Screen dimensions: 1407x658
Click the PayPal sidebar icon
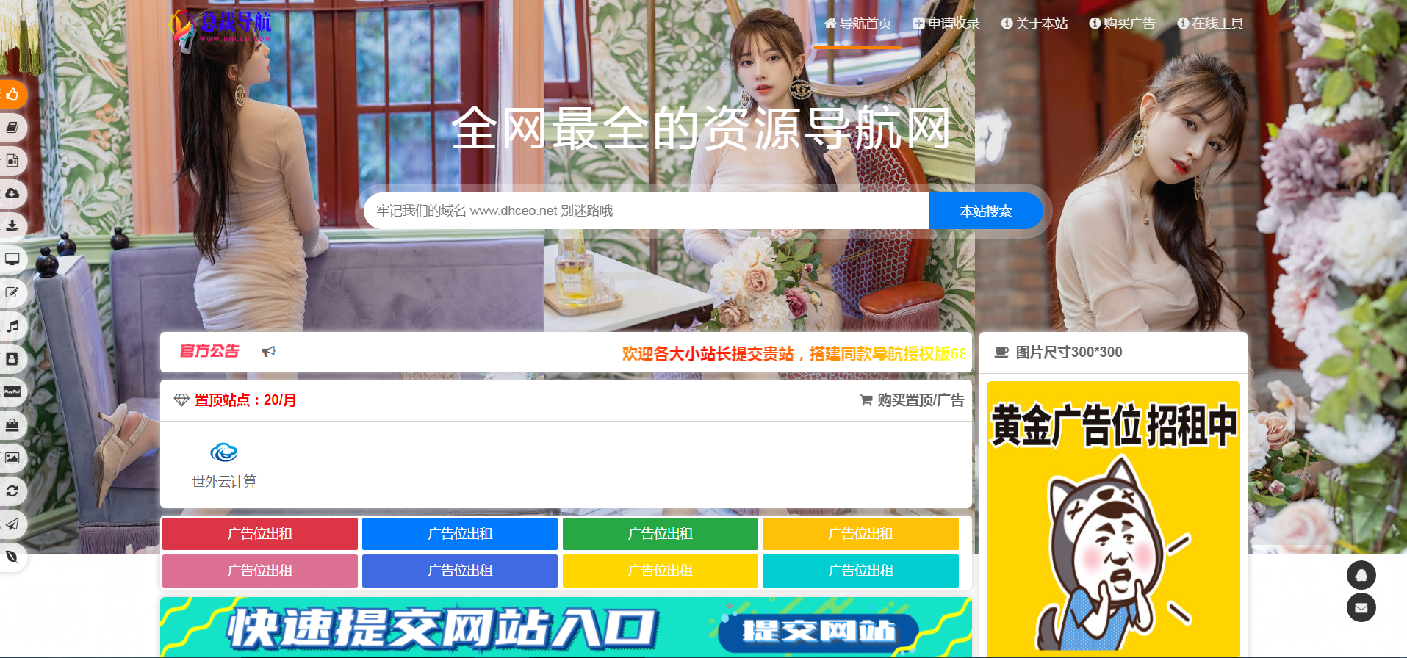point(12,392)
